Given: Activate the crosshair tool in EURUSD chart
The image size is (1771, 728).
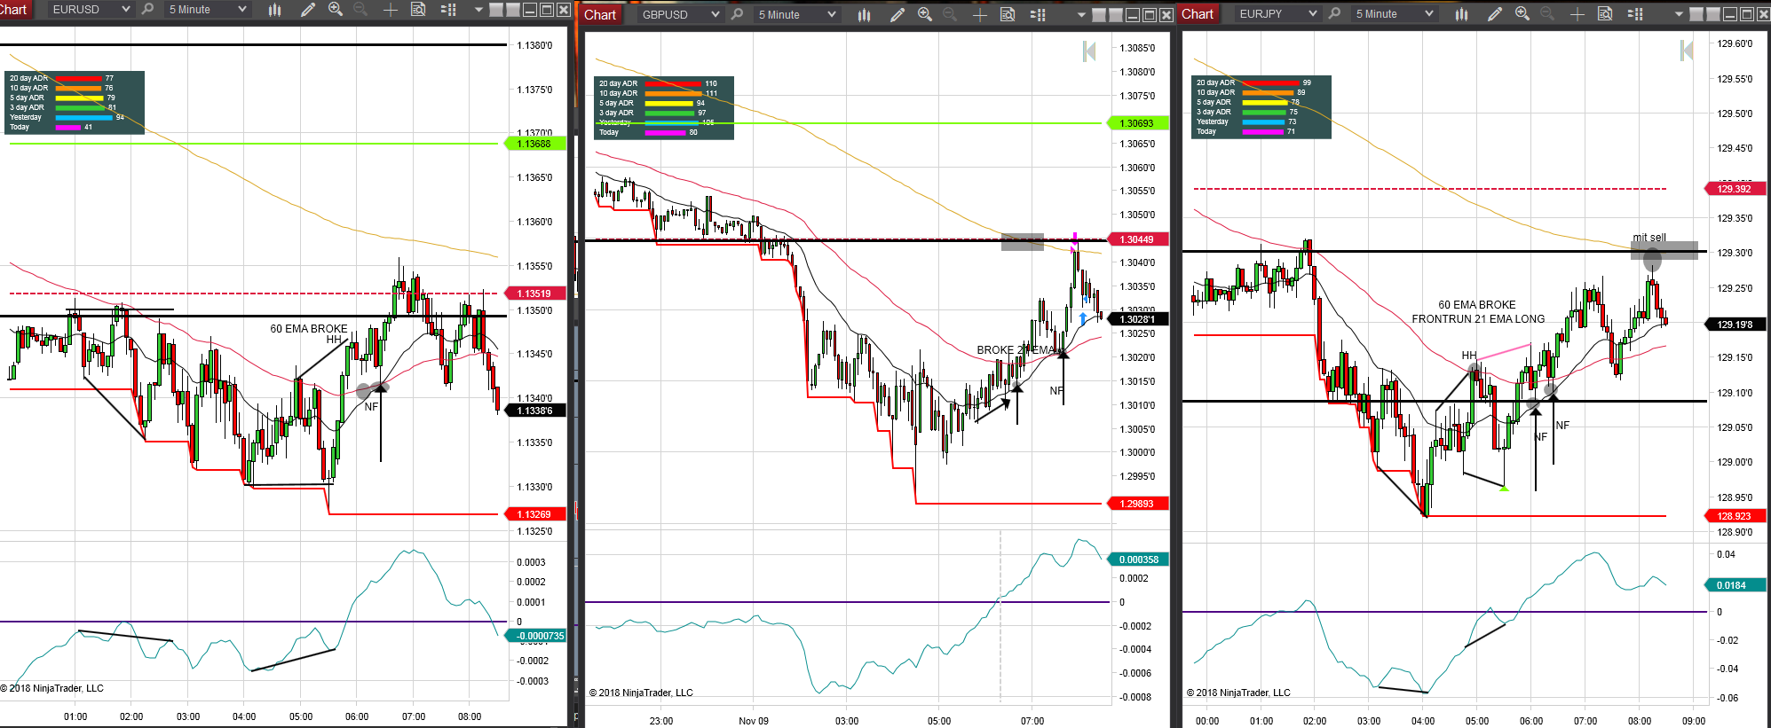Looking at the screenshot, I should (x=390, y=9).
